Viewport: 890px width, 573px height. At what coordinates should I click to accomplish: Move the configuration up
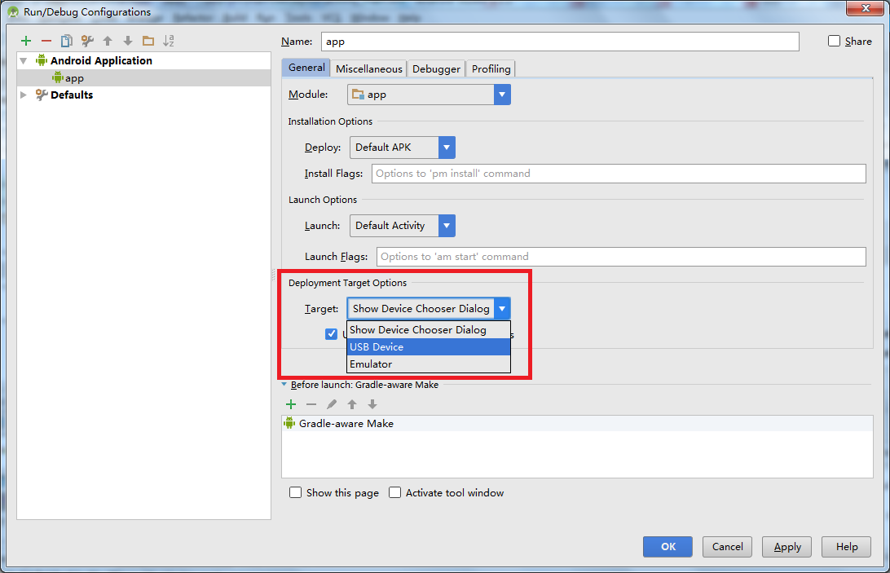coord(107,40)
